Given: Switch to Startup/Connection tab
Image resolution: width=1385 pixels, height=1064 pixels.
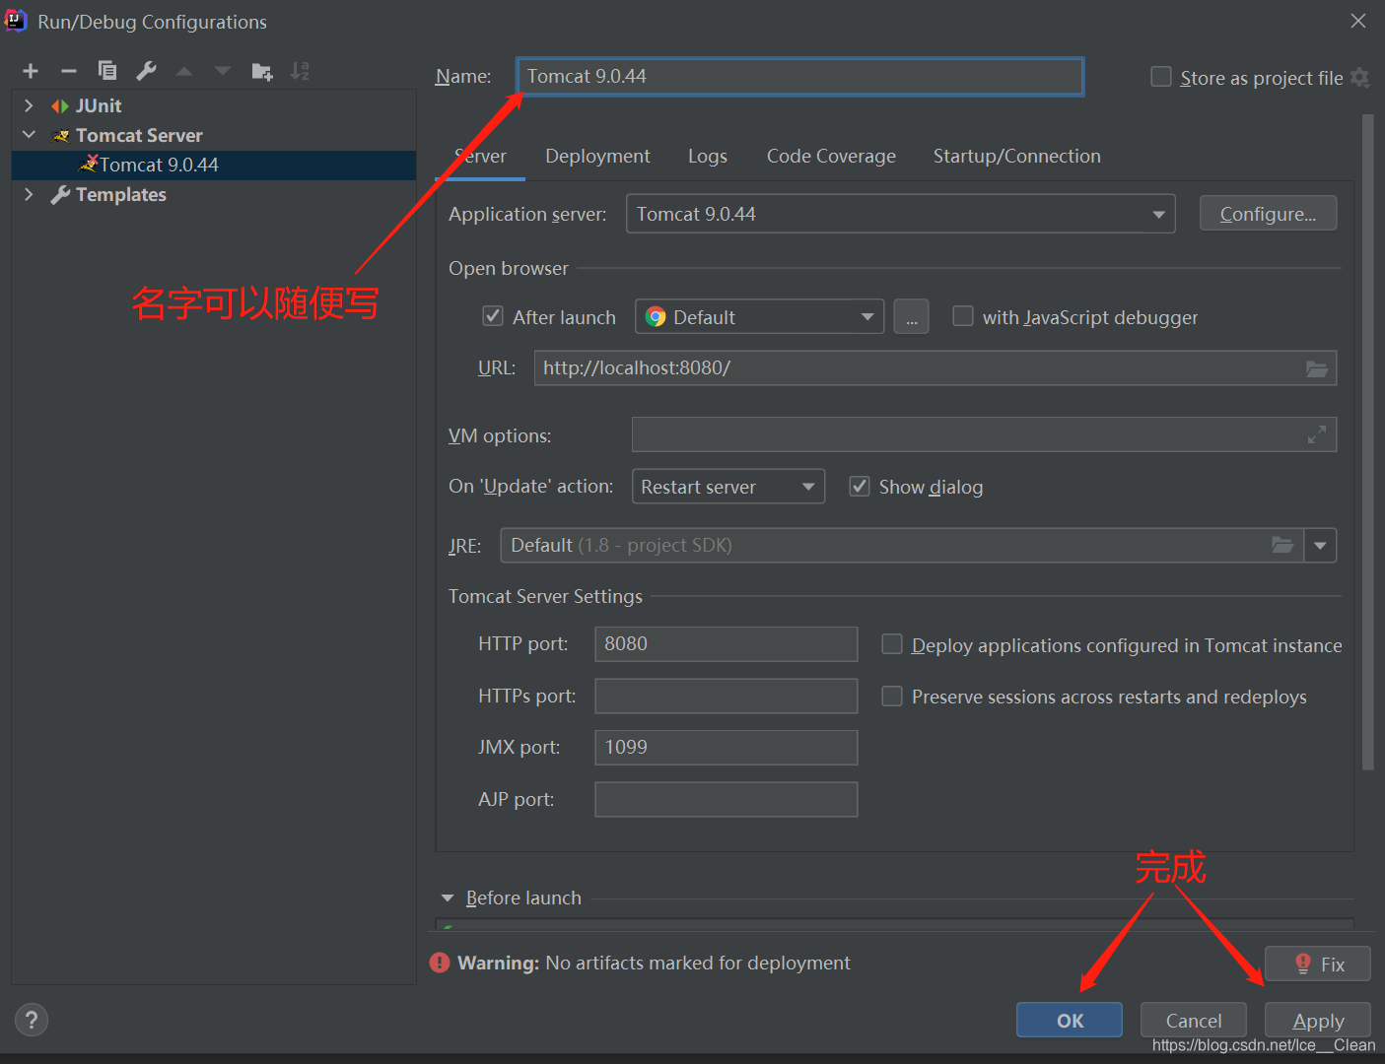Looking at the screenshot, I should click(1016, 156).
